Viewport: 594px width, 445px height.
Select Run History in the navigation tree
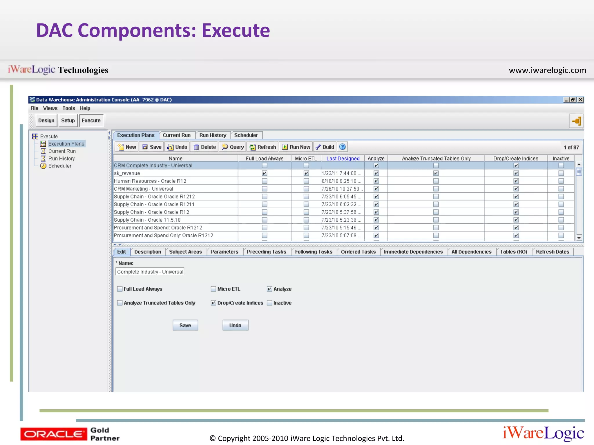(61, 158)
